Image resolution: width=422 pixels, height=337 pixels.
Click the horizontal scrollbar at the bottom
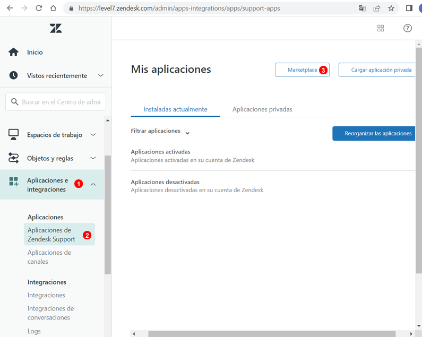click(272, 334)
